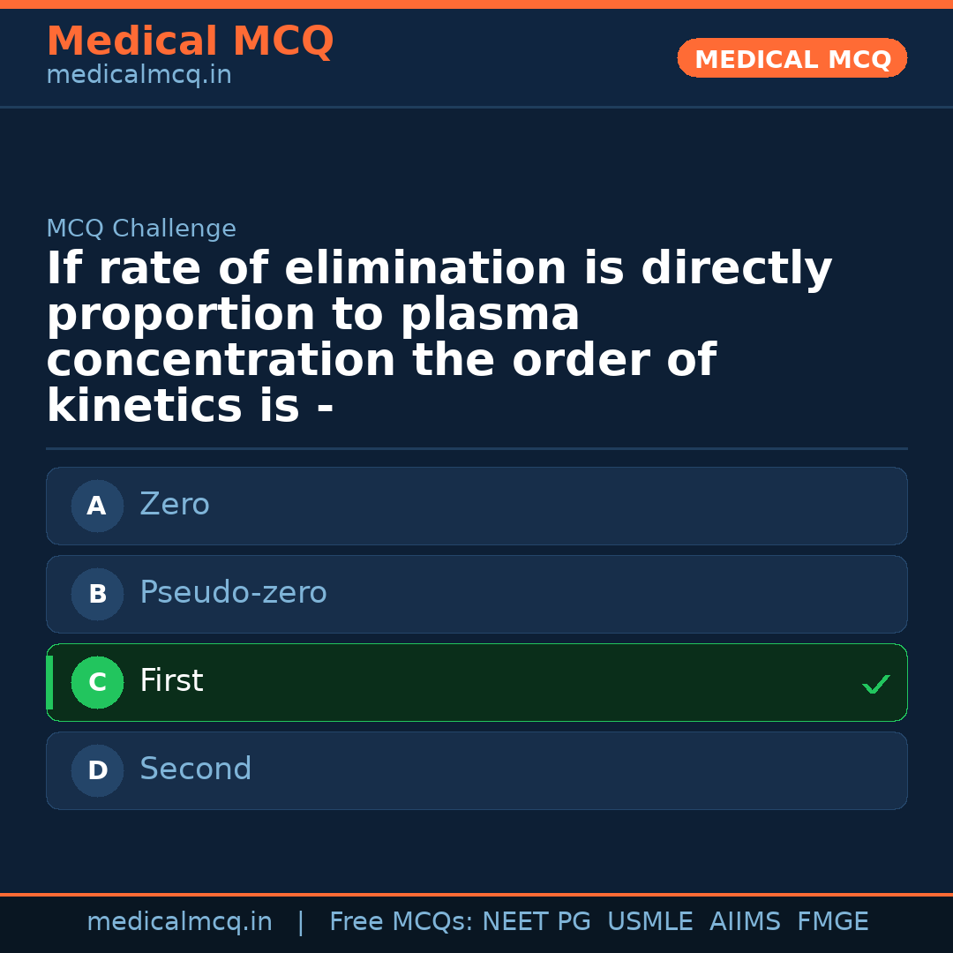Screen dimensions: 953x953
Task: Choose the letter D option circle
Action: [x=97, y=770]
